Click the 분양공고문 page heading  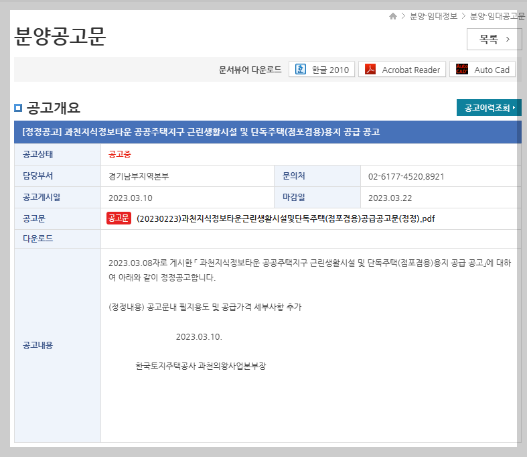[60, 36]
